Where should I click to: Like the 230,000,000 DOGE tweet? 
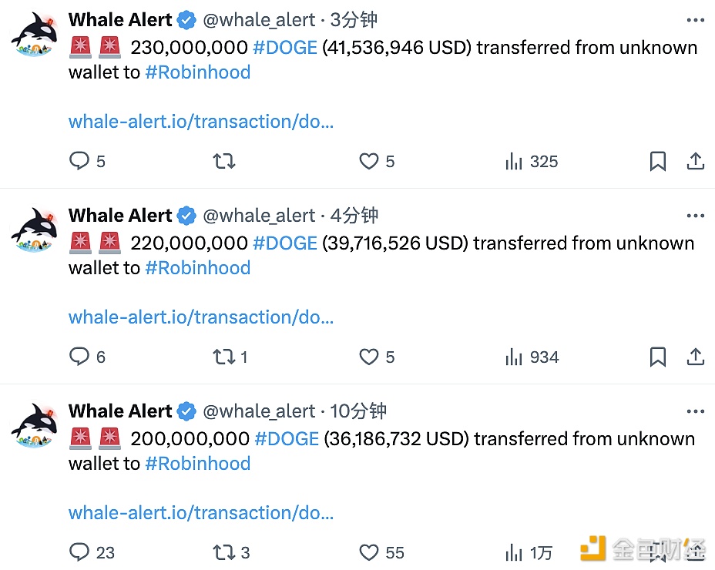[369, 161]
